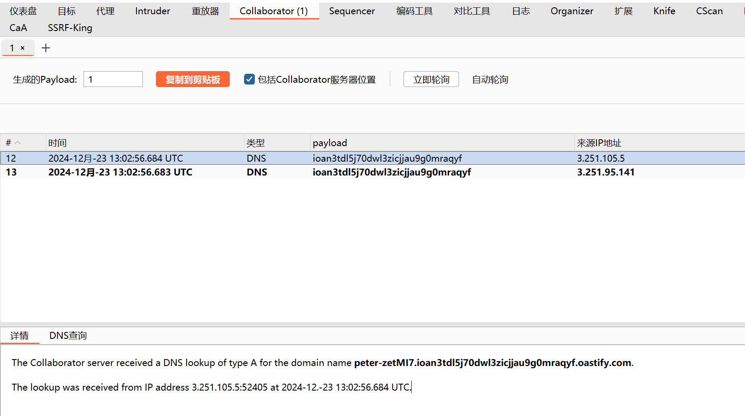This screenshot has height=416, width=745.
Task: Open the SSRF-King extension tab
Action: pyautogui.click(x=70, y=28)
